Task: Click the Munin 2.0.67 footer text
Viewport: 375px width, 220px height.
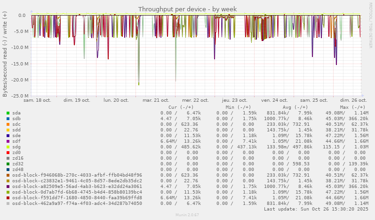Action: [x=187, y=215]
